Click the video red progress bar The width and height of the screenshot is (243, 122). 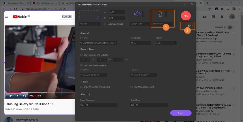point(14,93)
